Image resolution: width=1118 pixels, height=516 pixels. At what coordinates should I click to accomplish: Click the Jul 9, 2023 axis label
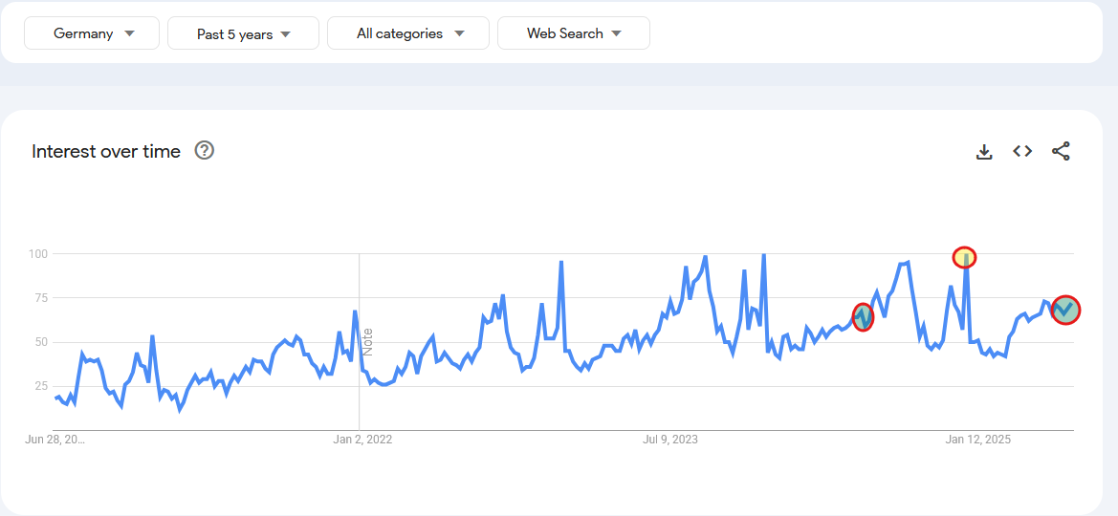point(670,440)
